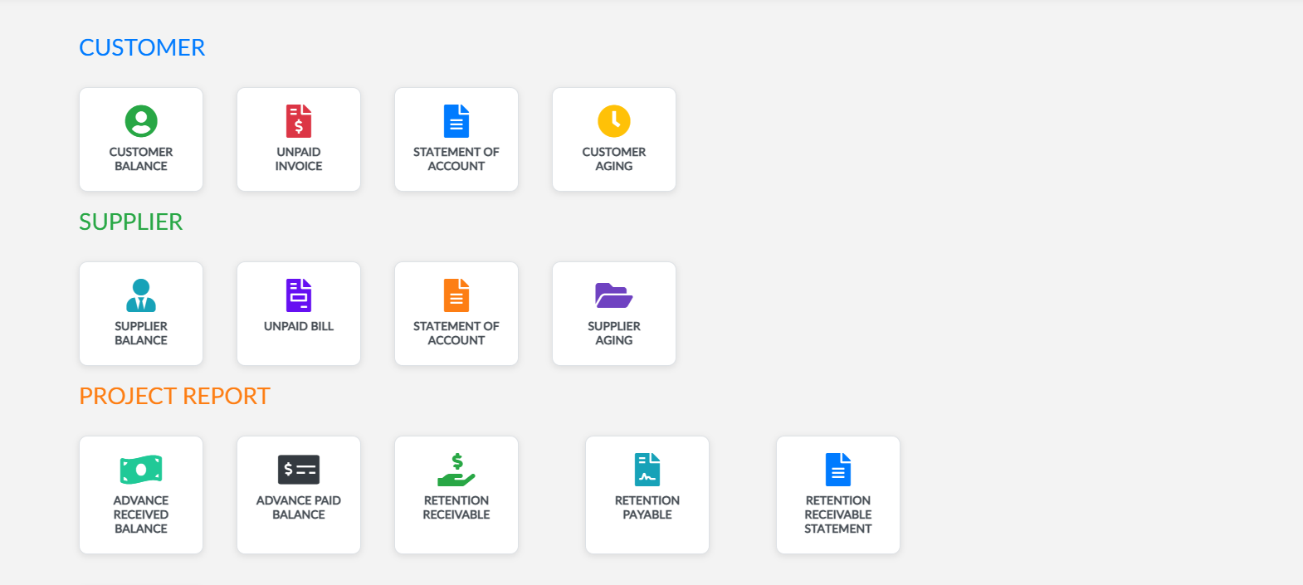Go to the Unpaid Bill text label

[x=299, y=327]
